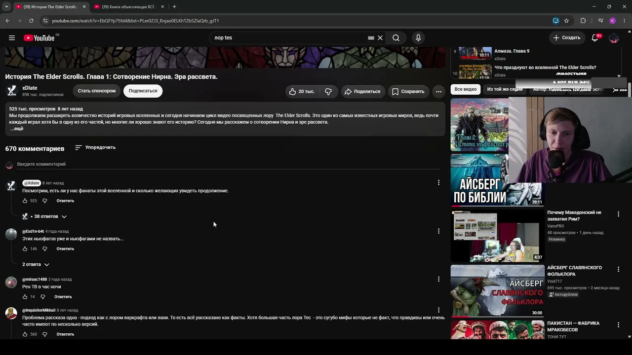
Task: Open the on-screen keyboard in search box
Action: point(371,38)
